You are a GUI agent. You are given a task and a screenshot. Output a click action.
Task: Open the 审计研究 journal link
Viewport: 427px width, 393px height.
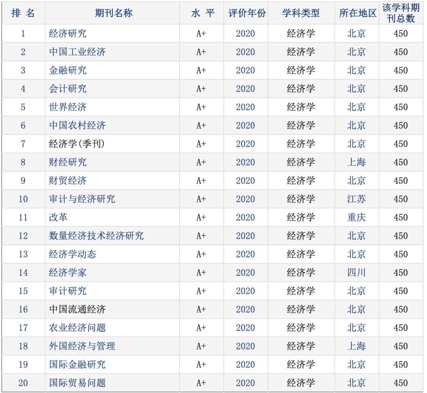[x=68, y=291]
